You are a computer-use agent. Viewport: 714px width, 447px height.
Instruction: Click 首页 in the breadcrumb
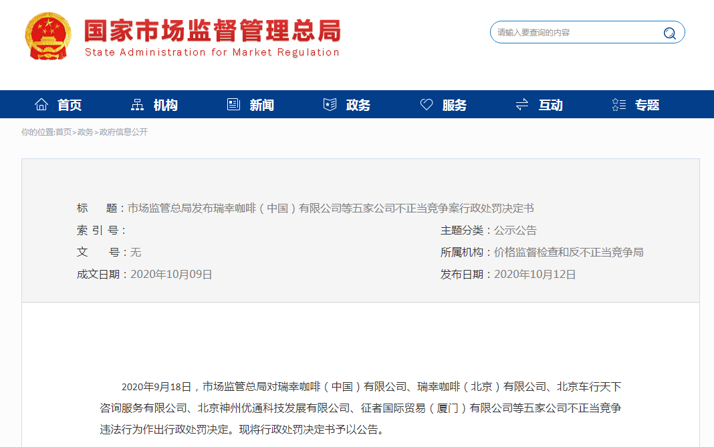[x=64, y=132]
